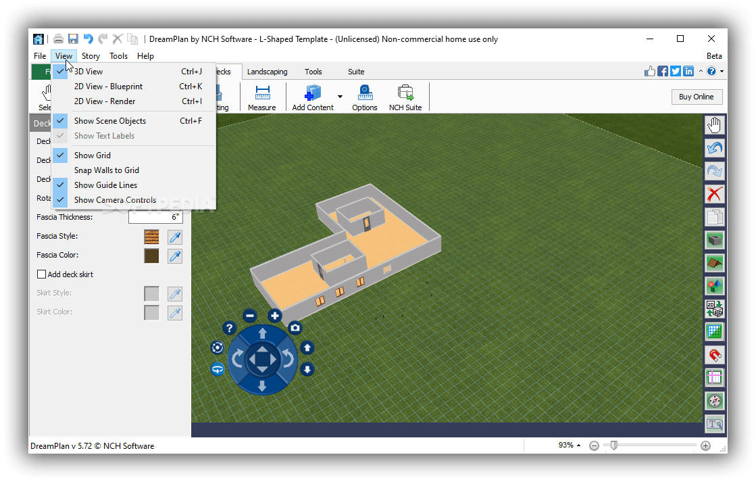Click zoom in plus in status bar

pyautogui.click(x=705, y=445)
